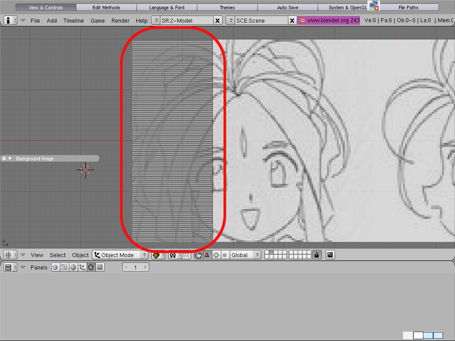Open the screen layout browse arrows beside SR:2-Model
Viewport: 455px width, 341px height.
156,20
